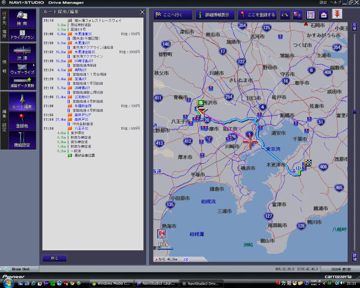Toggle the QR code icon in toolbar

point(310,15)
